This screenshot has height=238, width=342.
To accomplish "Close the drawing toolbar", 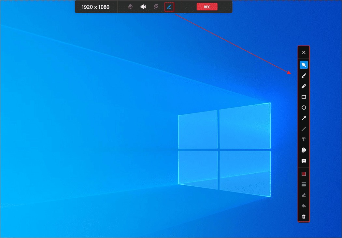I will (x=304, y=52).
